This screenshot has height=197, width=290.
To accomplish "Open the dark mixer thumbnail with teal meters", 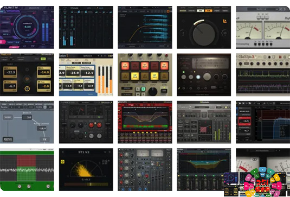I will click(86, 27).
